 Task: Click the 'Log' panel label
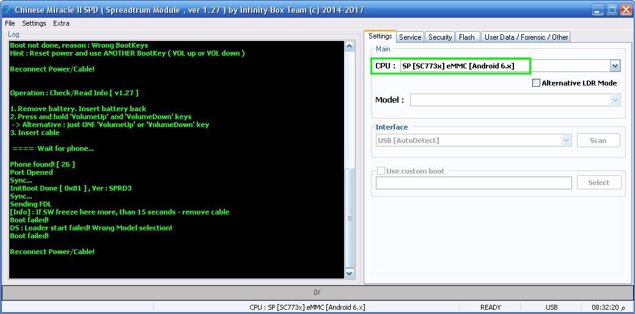pyautogui.click(x=13, y=34)
